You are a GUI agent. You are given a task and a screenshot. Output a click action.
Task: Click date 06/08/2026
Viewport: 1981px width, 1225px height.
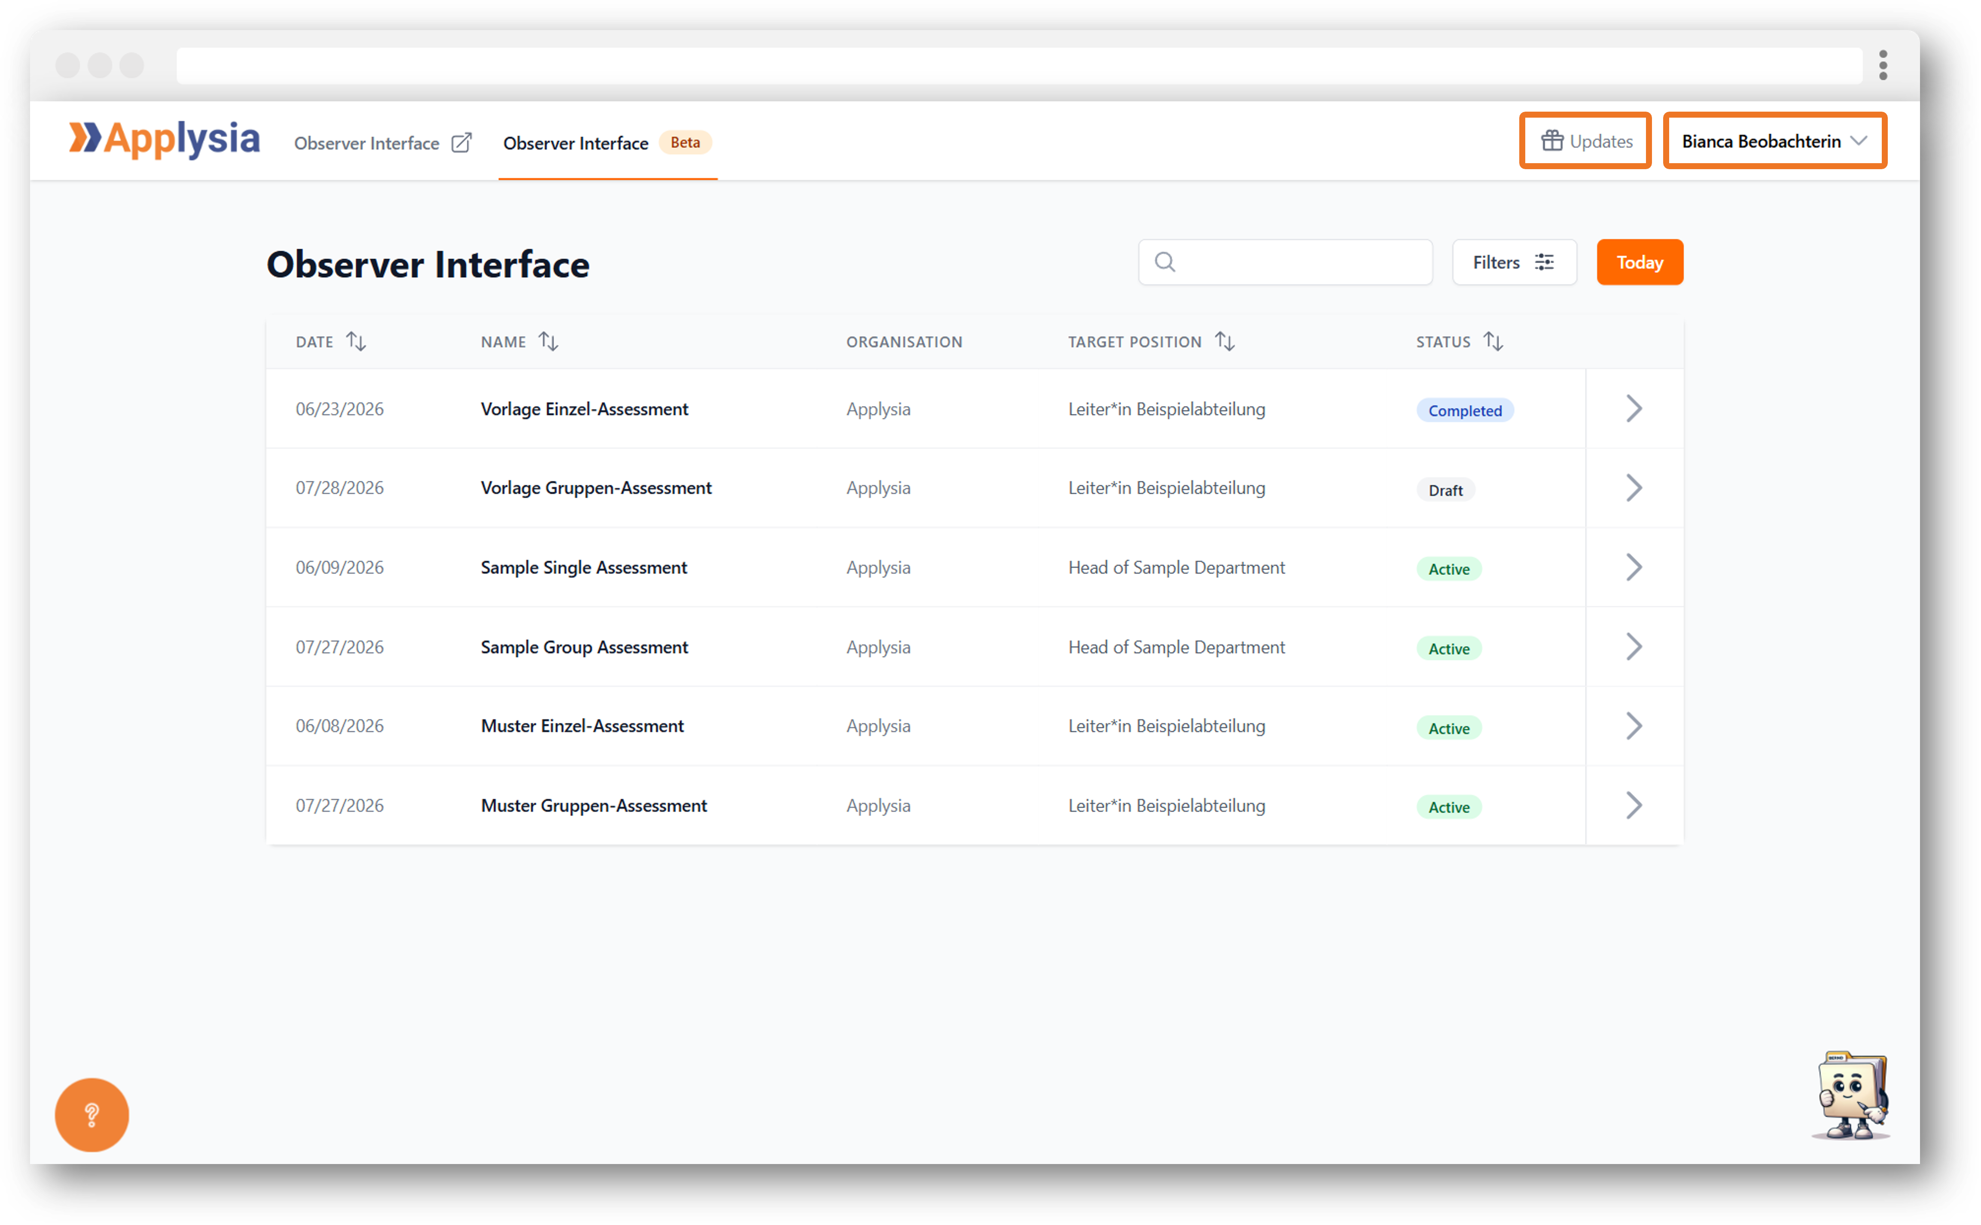click(339, 726)
